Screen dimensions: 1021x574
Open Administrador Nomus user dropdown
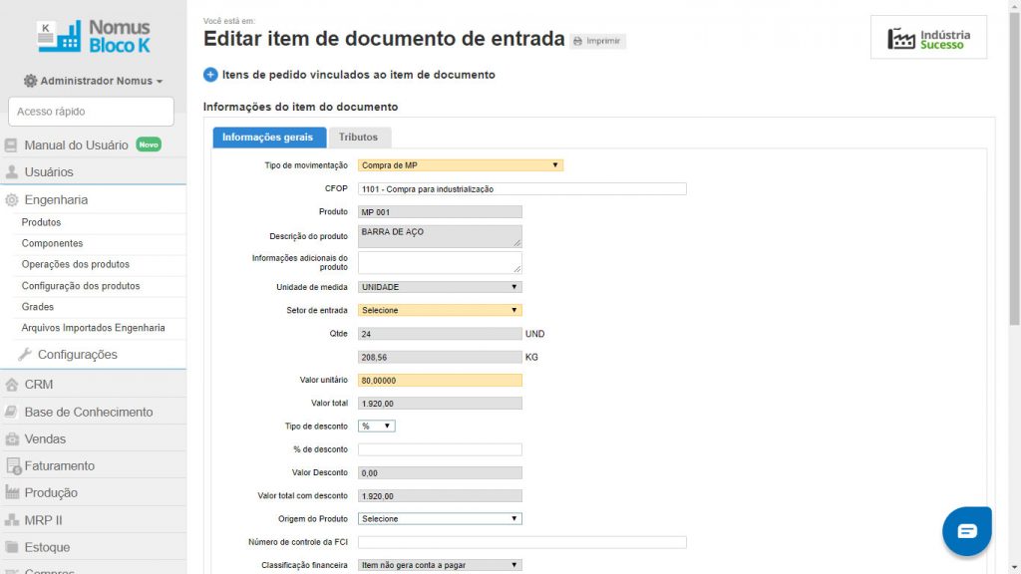pyautogui.click(x=93, y=81)
